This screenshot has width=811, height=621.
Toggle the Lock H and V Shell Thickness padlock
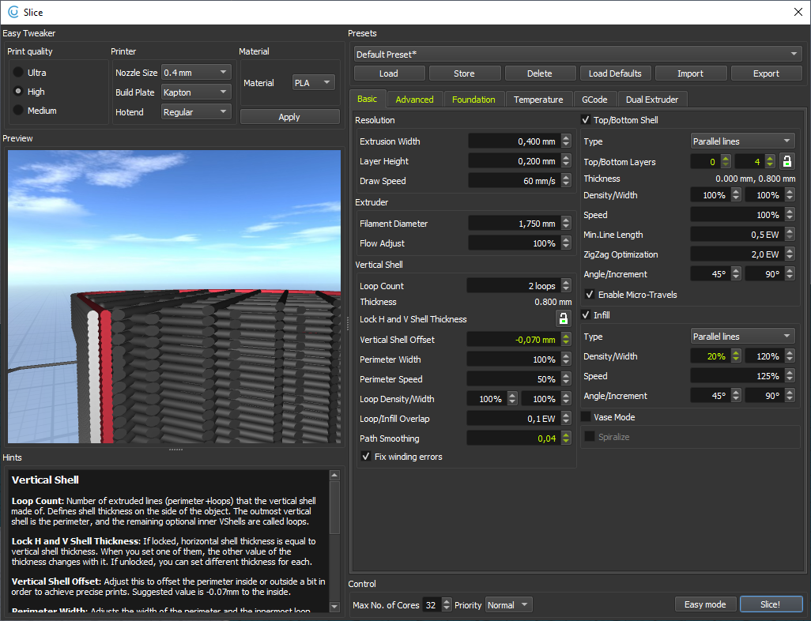click(x=564, y=319)
